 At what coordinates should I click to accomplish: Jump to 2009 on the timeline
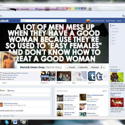pyautogui.click(x=113, y=41)
